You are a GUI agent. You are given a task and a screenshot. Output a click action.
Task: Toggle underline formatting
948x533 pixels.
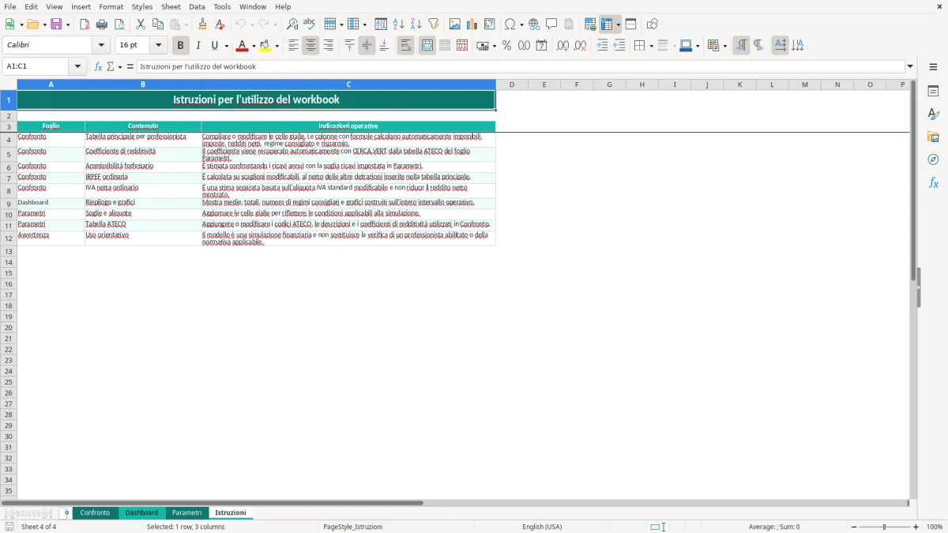[x=214, y=46]
